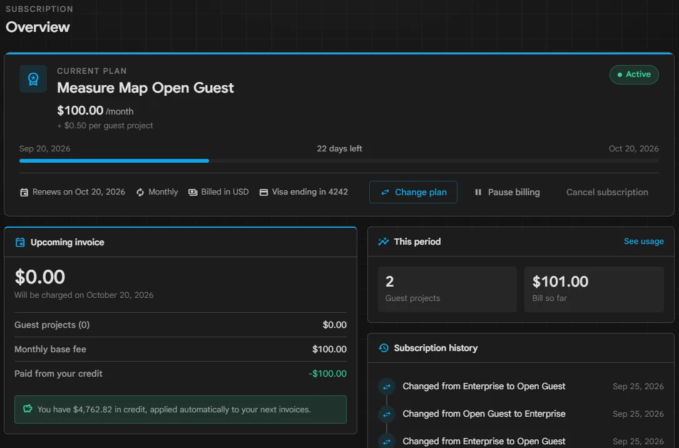Cancel subscription
The width and height of the screenshot is (679, 448).
tap(607, 192)
